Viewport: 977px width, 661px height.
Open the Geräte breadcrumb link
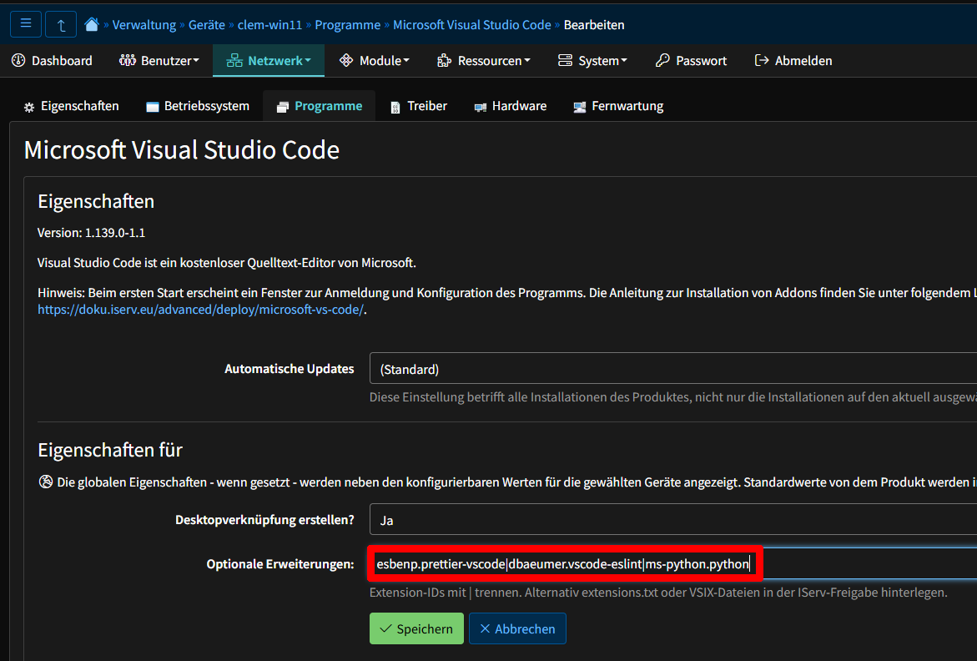(207, 25)
